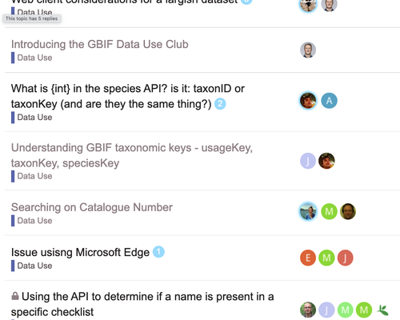Screen dimensions: 400x320
Task: Click the highlighted photo avatar on Catalogue Number topic
Action: click(x=308, y=211)
